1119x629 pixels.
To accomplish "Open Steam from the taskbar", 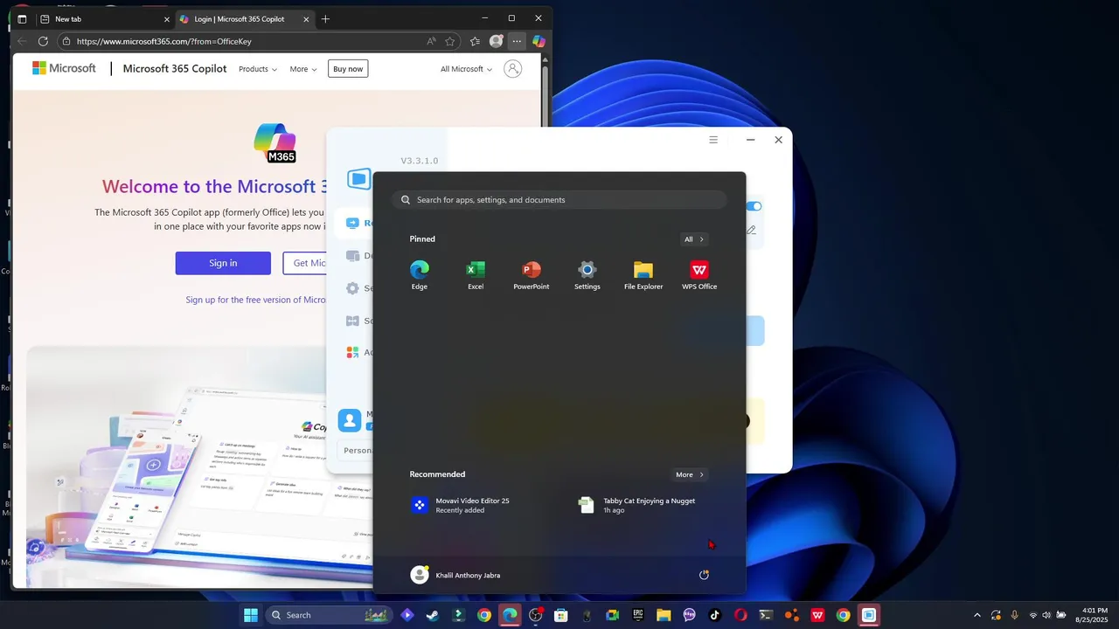I will [x=433, y=615].
